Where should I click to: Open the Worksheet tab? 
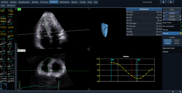coord(64,2)
